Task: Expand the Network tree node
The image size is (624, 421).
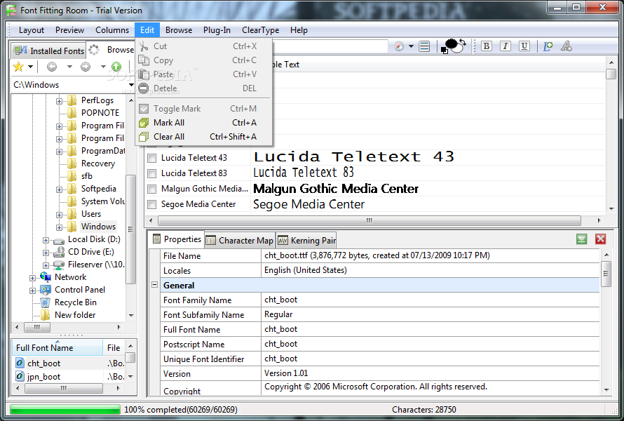Action: [32, 278]
